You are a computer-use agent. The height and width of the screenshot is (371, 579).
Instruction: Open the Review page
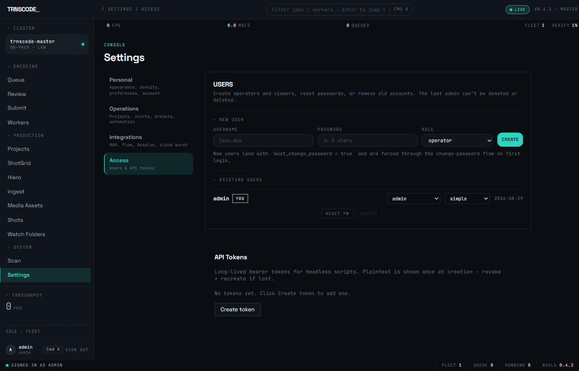pyautogui.click(x=17, y=94)
